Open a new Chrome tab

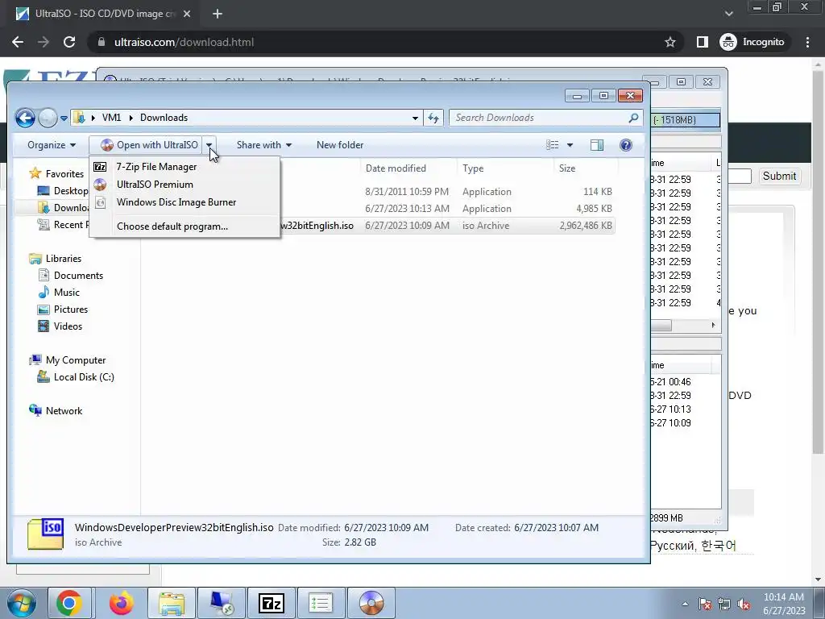218,15
